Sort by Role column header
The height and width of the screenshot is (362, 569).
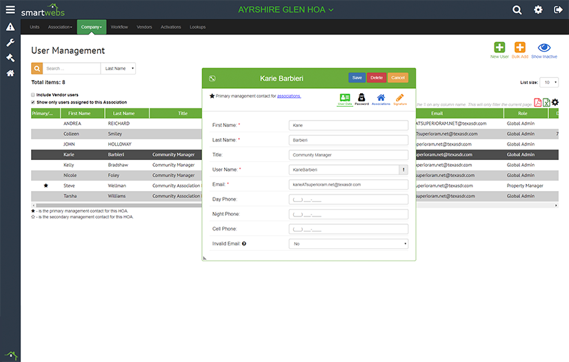pyautogui.click(x=525, y=113)
